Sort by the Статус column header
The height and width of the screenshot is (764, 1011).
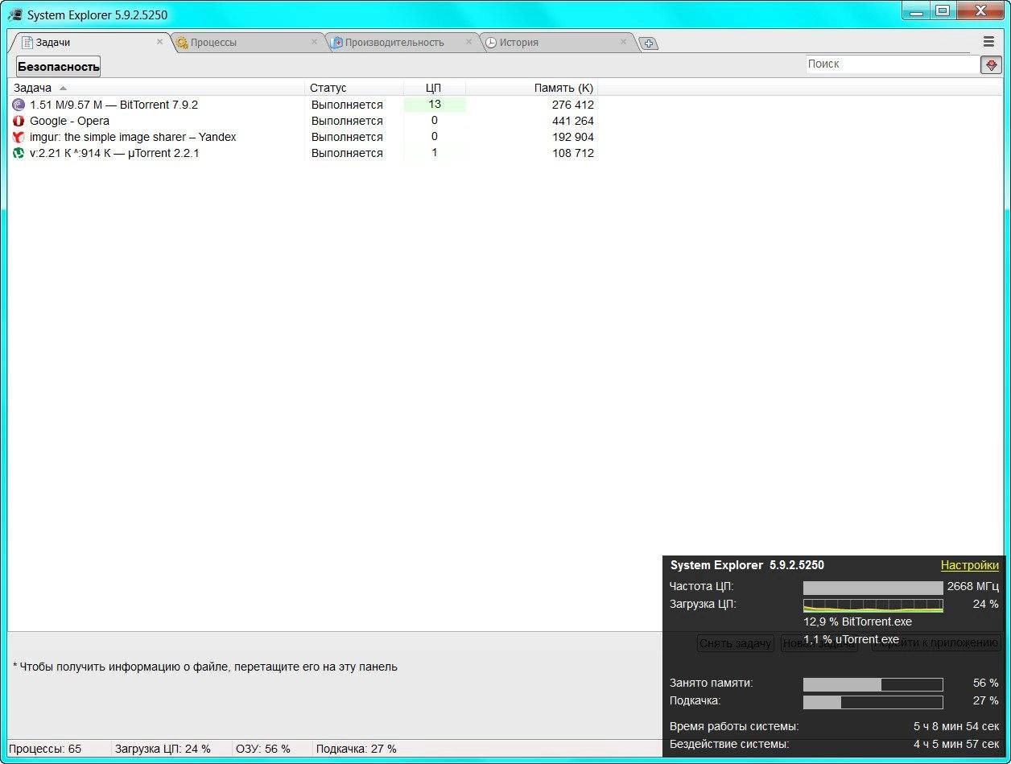point(354,88)
